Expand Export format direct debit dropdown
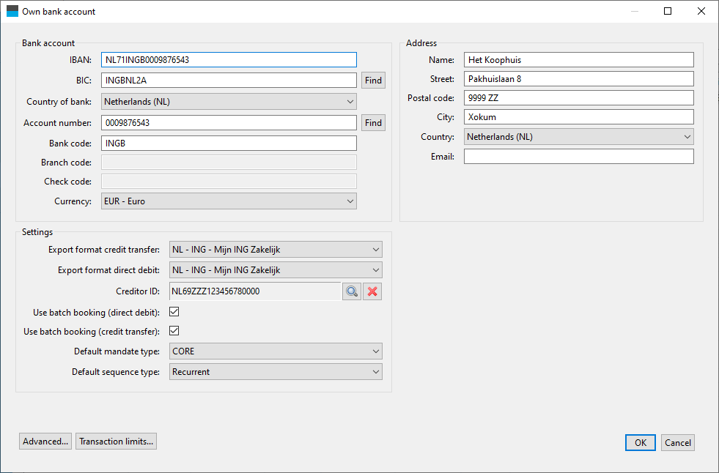The height and width of the screenshot is (473, 719). 276,270
